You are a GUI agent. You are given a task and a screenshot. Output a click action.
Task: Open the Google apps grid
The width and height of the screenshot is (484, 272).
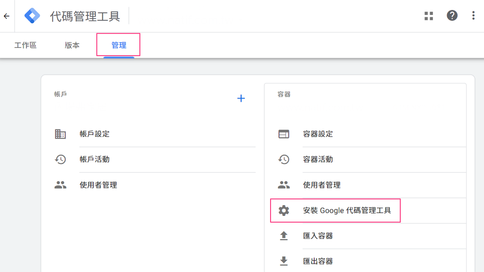click(429, 16)
